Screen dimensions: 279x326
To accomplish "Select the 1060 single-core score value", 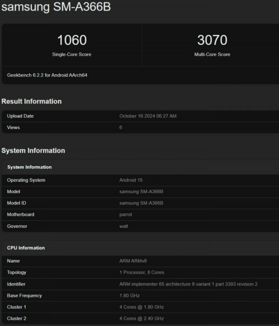I will (x=72, y=40).
